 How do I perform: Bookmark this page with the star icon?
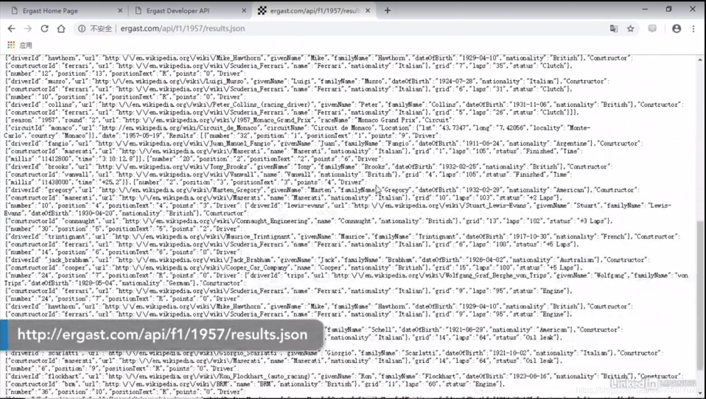point(631,29)
